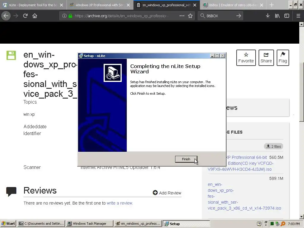The image size is (304, 228).
Task: Click the Share button
Action: point(266,58)
